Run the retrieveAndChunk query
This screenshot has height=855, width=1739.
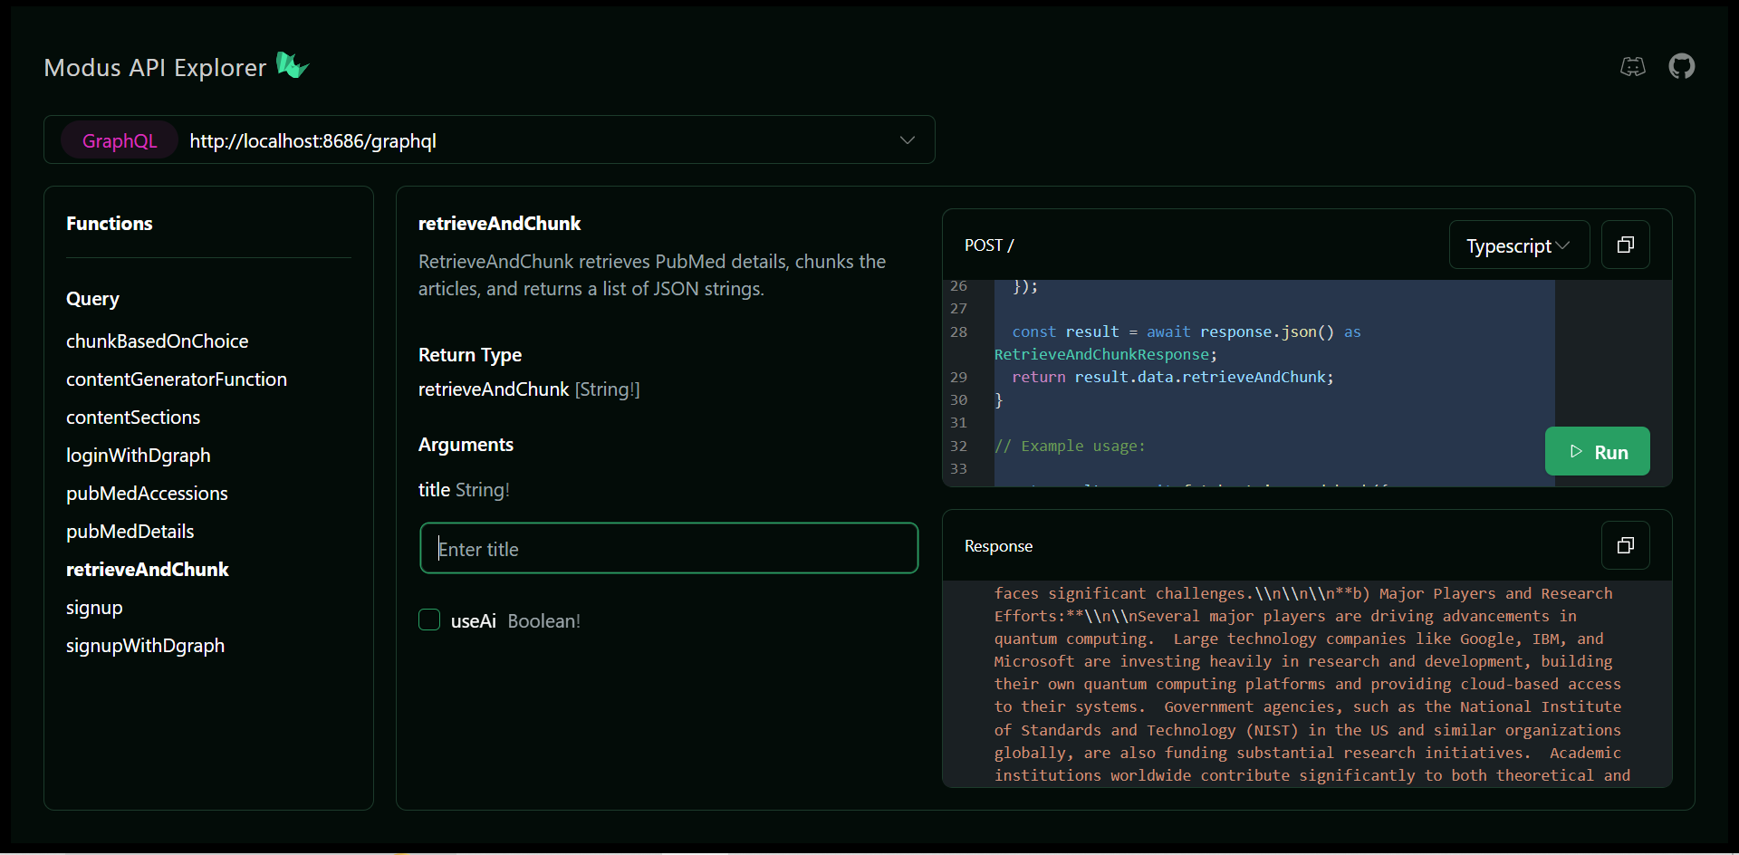[x=1598, y=451]
